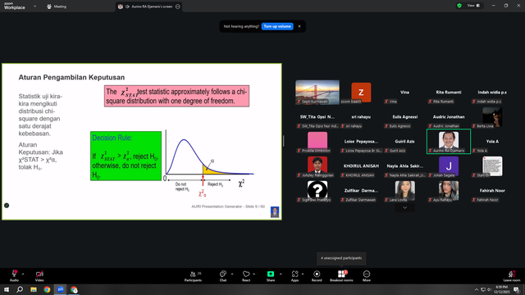Select Lara Lovita video tile
Image resolution: width=525 pixels, height=295 pixels.
404,191
